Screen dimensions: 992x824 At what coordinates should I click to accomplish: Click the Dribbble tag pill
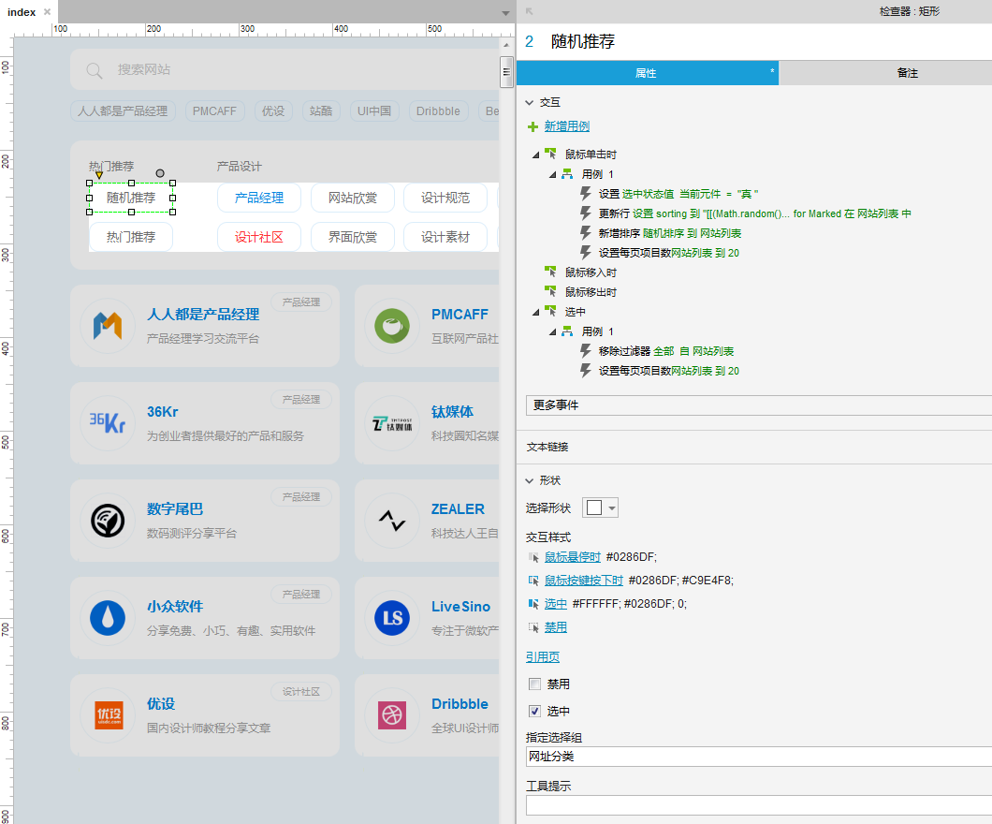coord(438,110)
